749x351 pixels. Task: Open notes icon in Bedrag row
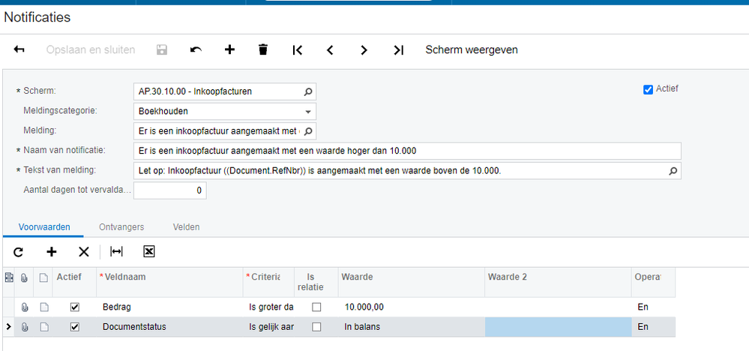pos(43,307)
